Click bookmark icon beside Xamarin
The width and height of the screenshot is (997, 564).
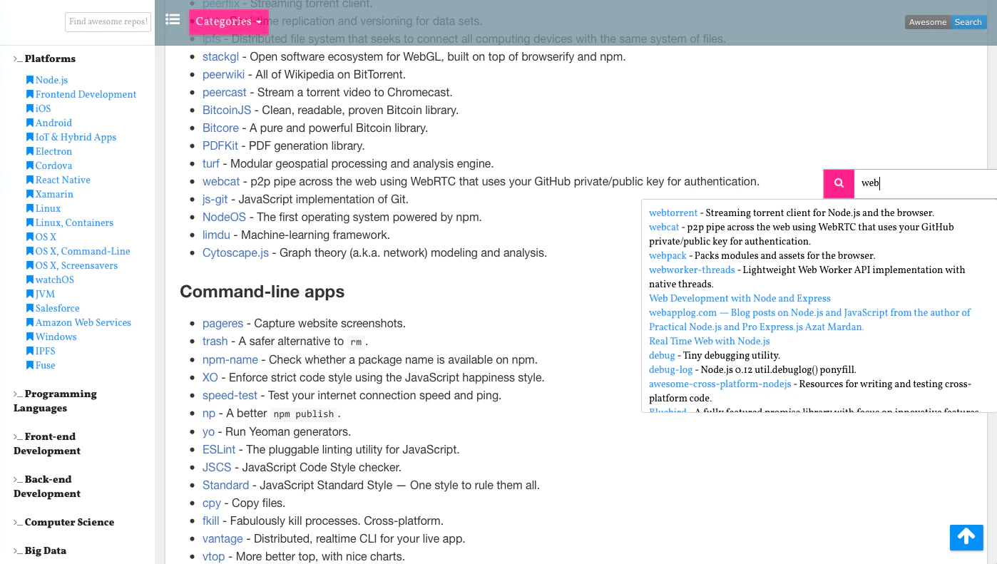pyautogui.click(x=30, y=194)
